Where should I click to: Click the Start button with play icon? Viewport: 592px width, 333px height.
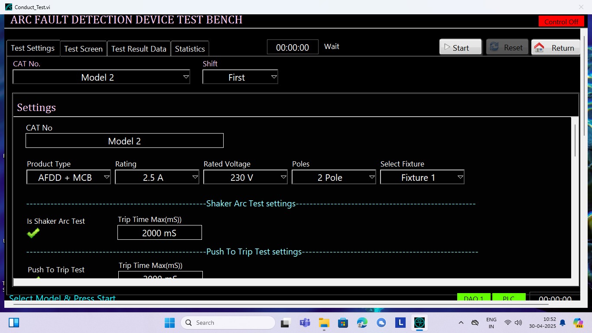point(460,47)
